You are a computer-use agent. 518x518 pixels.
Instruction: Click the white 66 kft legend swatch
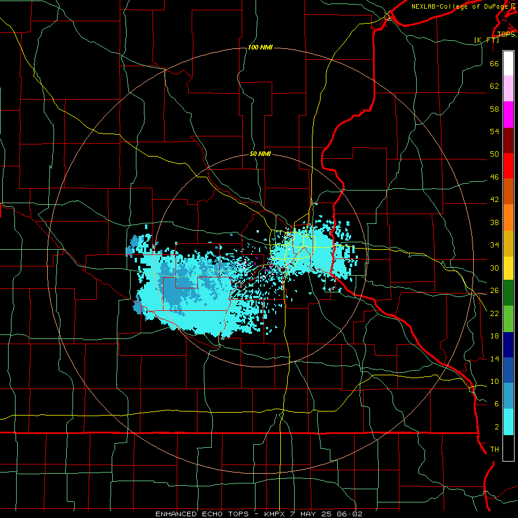click(x=508, y=63)
